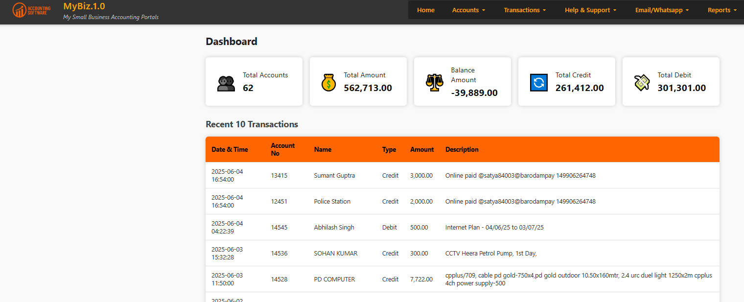Click the Police Station account name
The height and width of the screenshot is (302, 744).
click(x=332, y=201)
